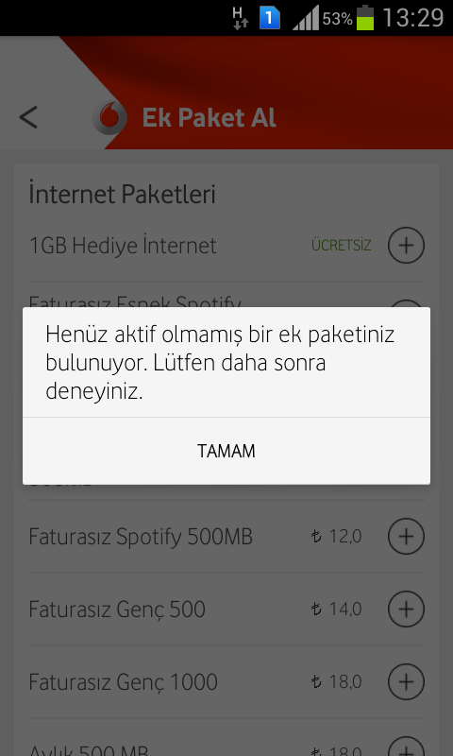Add Faturasız Genç 500 package

point(407,610)
